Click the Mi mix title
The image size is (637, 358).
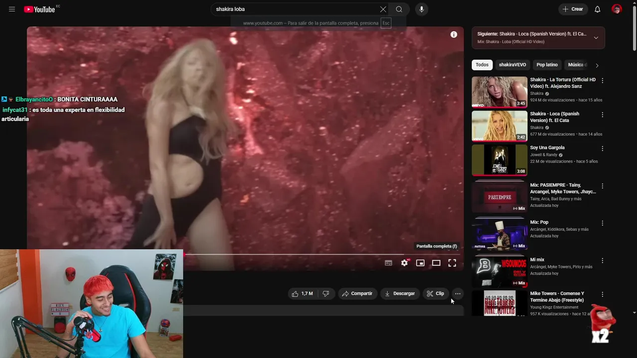pos(537,260)
